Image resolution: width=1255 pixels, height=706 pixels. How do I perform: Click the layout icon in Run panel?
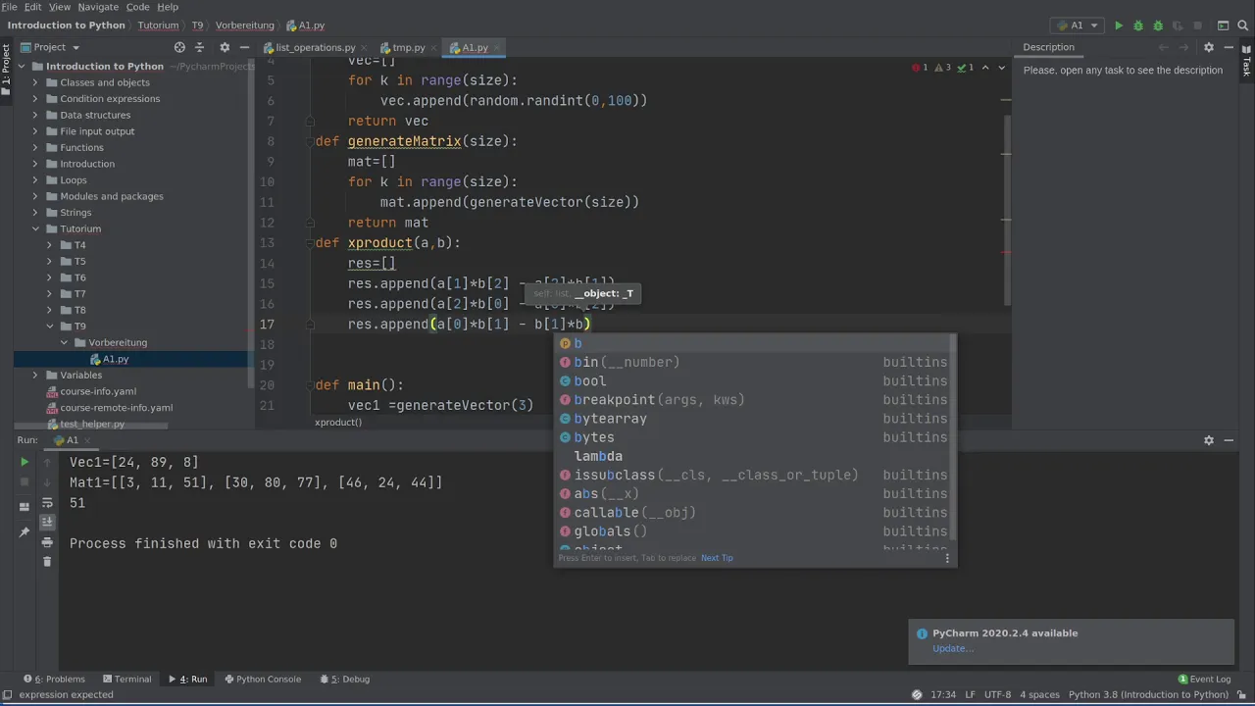(x=25, y=507)
